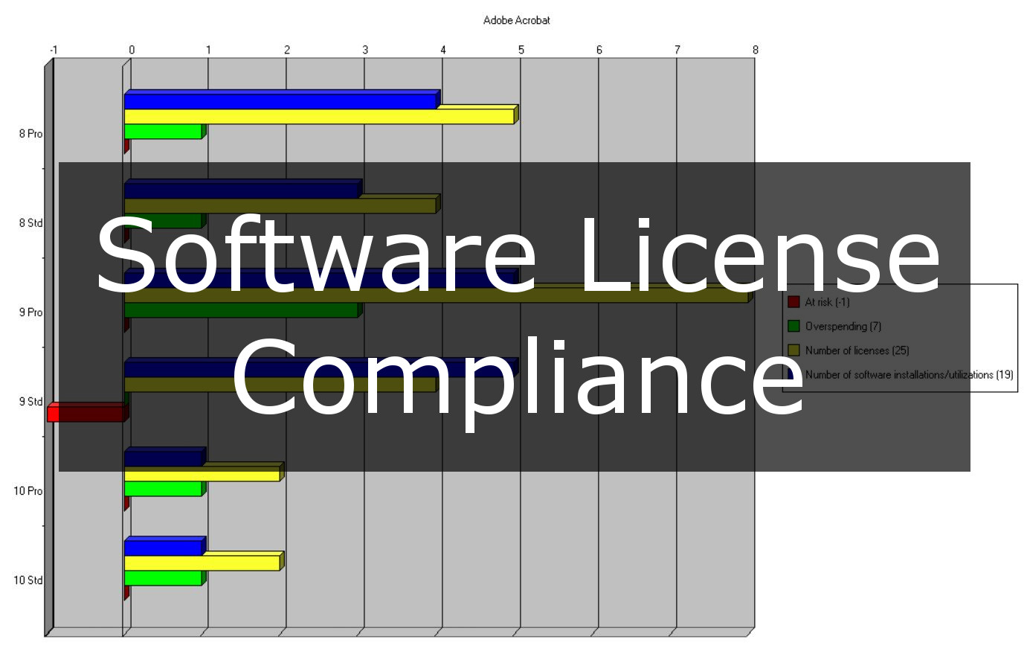This screenshot has height=648, width=1027.
Task: Click legend label Number of licenses (25)
Action: coord(857,350)
